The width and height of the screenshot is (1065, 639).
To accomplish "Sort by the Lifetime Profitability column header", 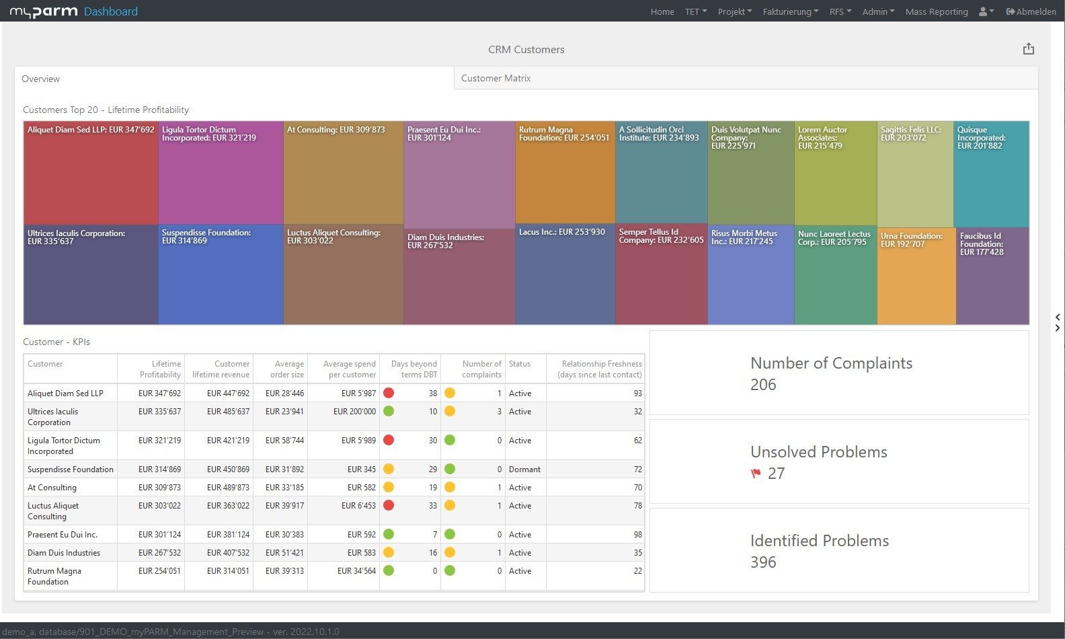I will click(x=160, y=369).
